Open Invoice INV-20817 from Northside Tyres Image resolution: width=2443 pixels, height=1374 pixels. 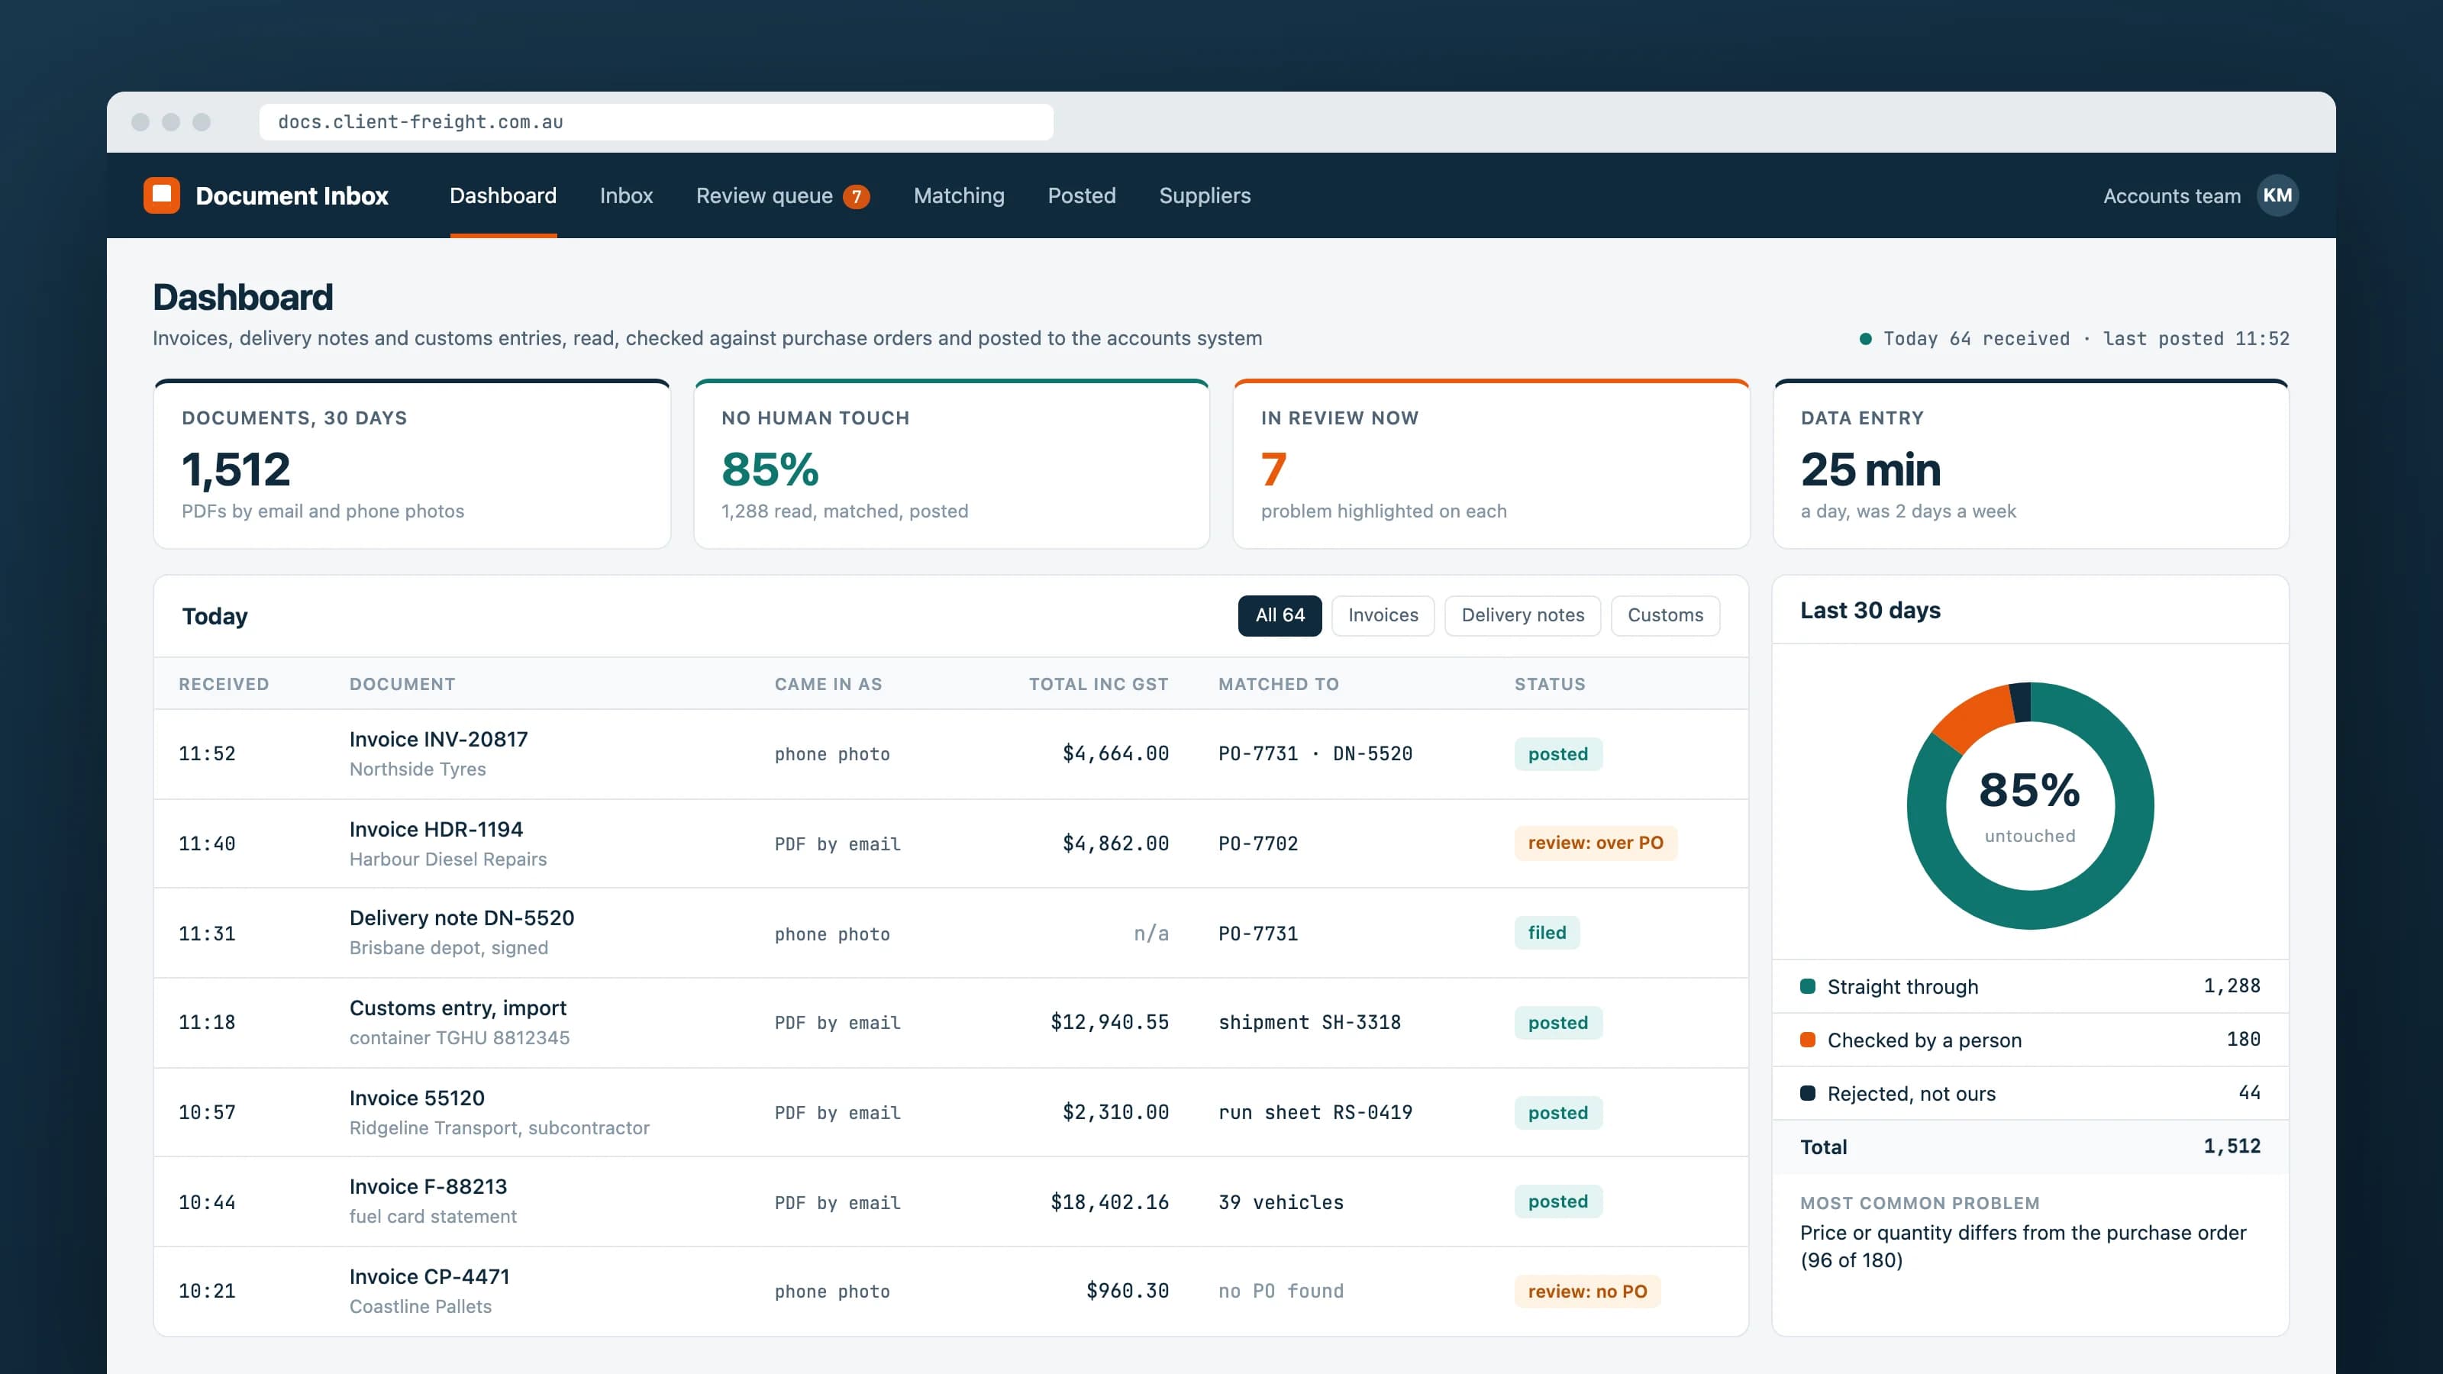pos(950,754)
